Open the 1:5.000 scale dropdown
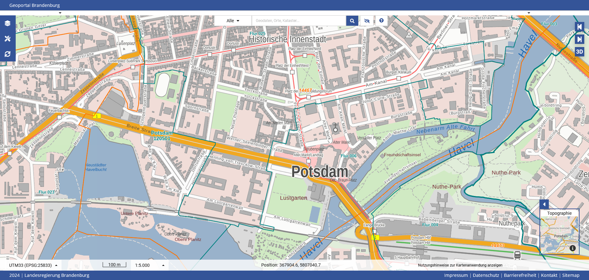This screenshot has width=589, height=280. tap(149, 265)
